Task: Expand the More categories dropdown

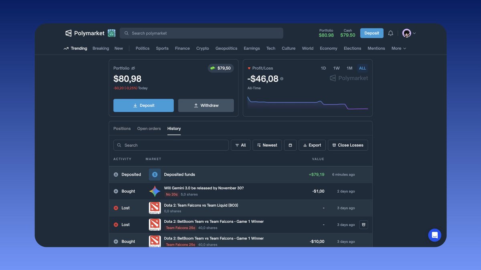Action: click(x=399, y=48)
